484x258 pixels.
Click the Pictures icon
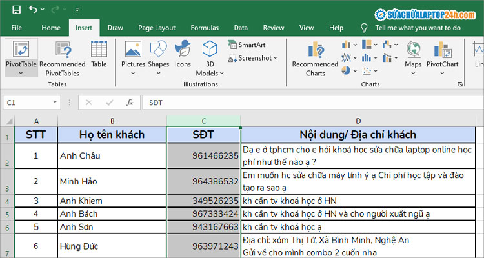pos(133,50)
